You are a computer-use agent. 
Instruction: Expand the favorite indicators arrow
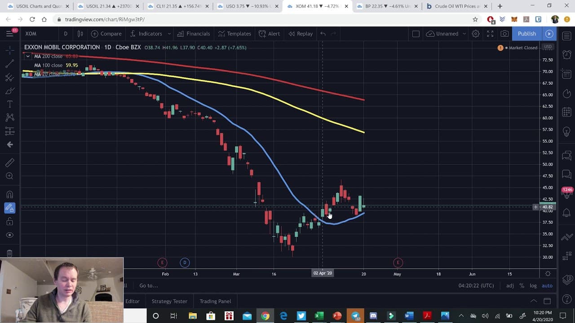coord(169,34)
